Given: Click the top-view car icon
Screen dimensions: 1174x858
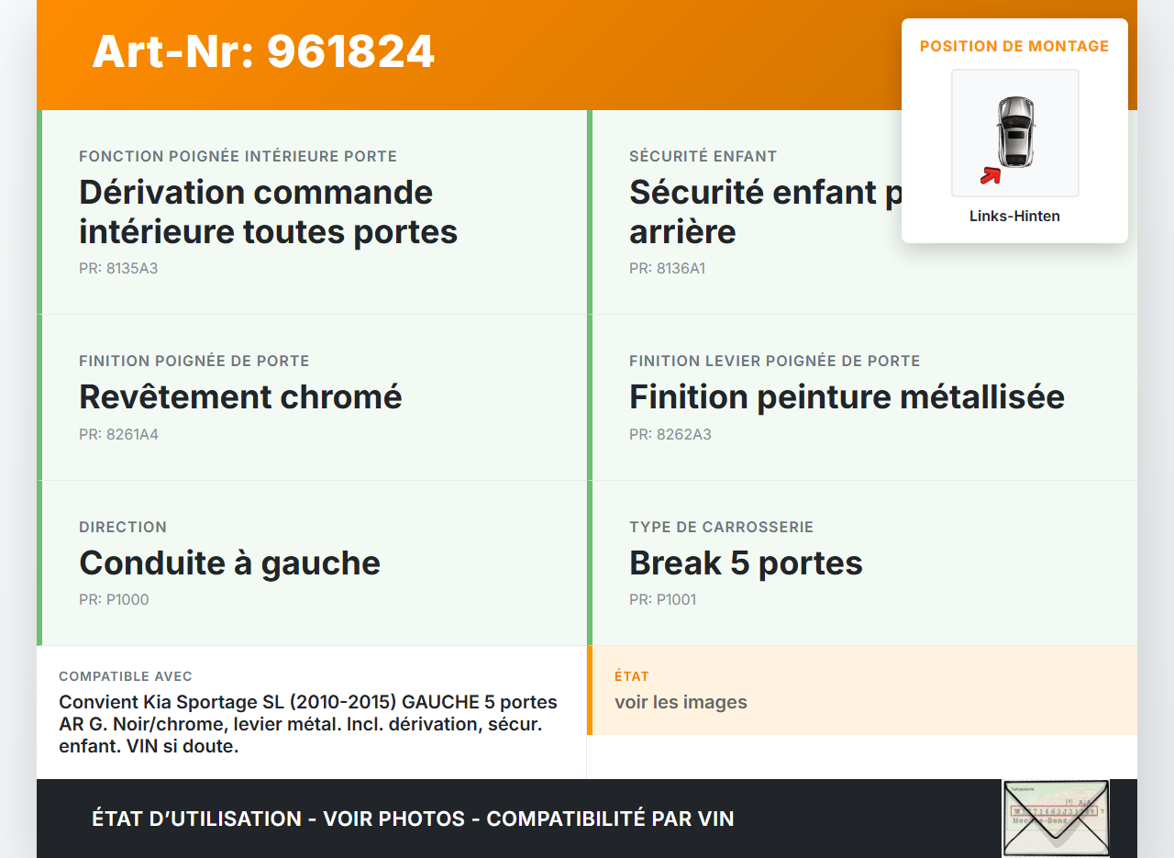Looking at the screenshot, I should pyautogui.click(x=1015, y=131).
